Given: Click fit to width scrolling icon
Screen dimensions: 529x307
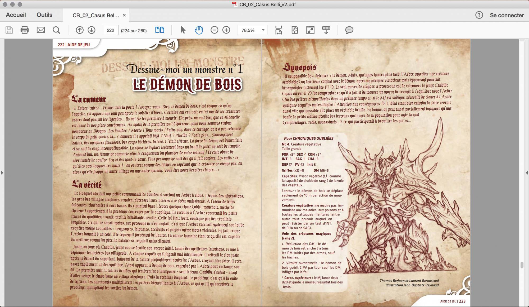Looking at the screenshot, I should 279,30.
